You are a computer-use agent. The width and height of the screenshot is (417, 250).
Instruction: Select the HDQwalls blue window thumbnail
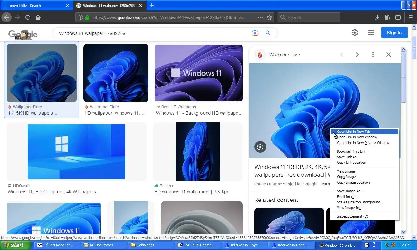tap(77, 152)
